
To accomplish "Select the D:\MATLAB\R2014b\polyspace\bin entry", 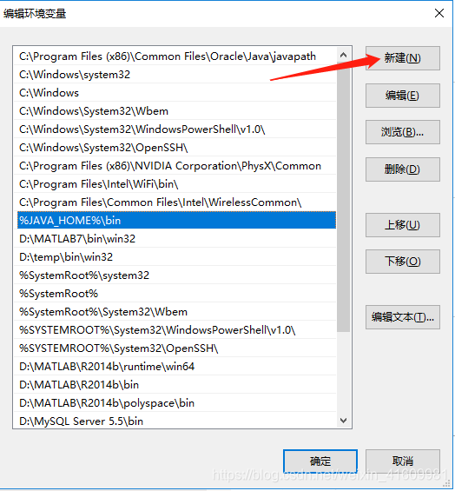I will (175, 403).
